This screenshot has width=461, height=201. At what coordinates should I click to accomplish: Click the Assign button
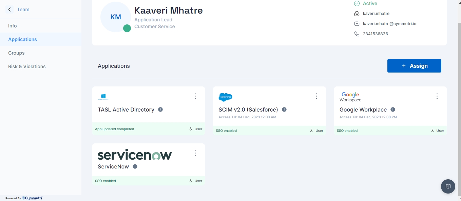coord(414,66)
